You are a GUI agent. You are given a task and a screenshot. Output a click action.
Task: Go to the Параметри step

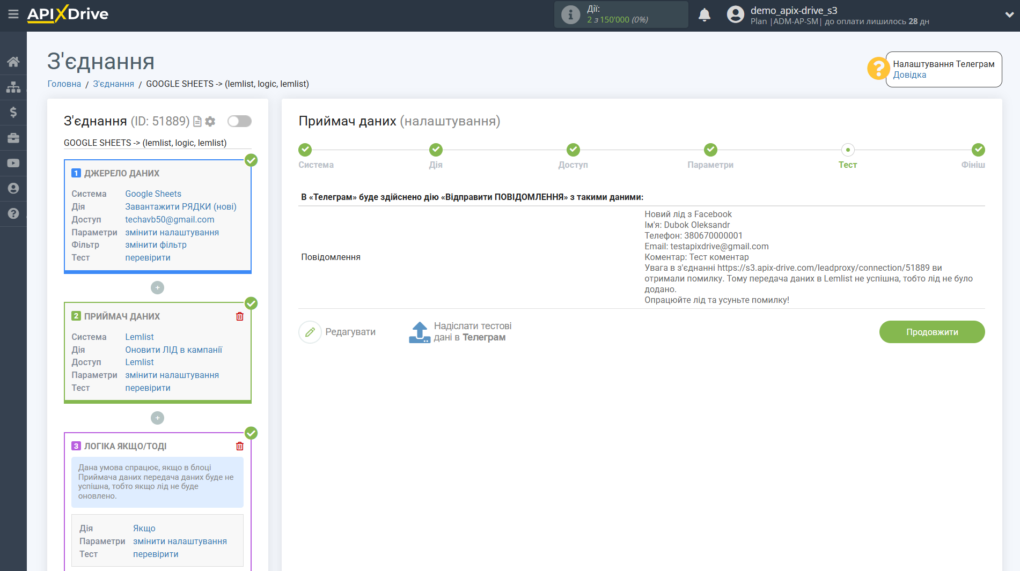(x=710, y=150)
